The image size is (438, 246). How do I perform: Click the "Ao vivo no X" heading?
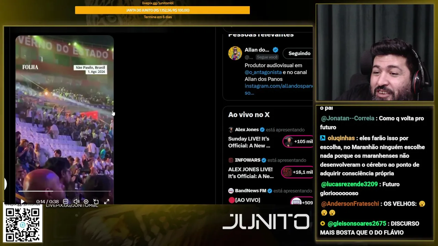click(249, 115)
